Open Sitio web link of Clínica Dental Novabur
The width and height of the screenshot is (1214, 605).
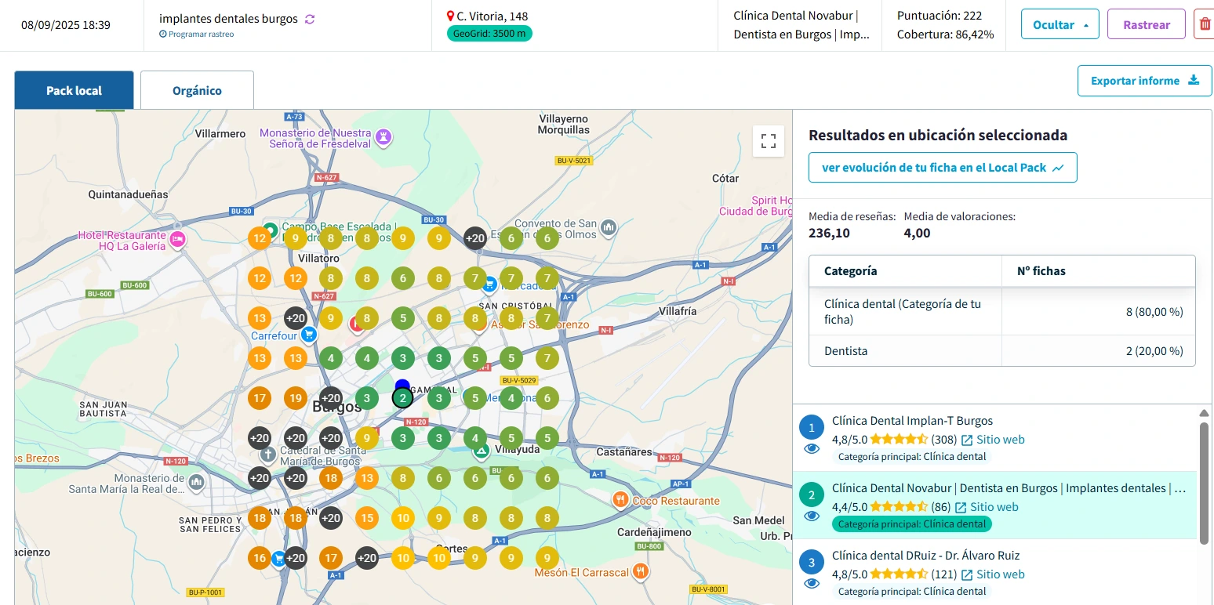pyautogui.click(x=987, y=507)
